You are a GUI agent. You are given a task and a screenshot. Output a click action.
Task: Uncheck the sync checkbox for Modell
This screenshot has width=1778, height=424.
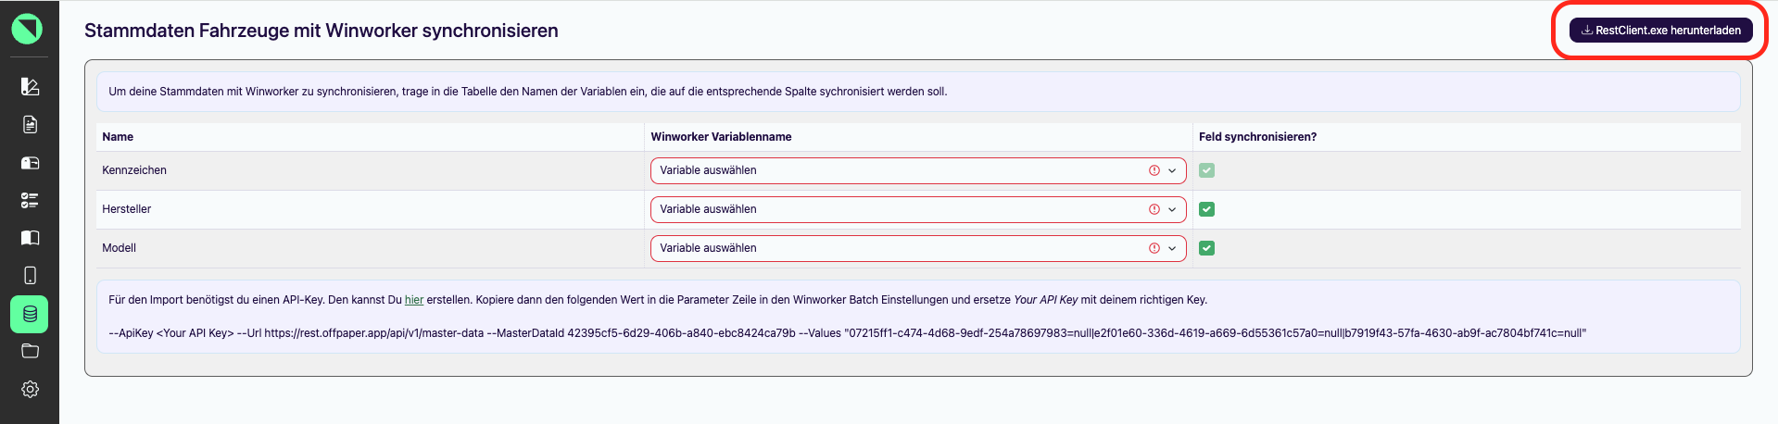point(1206,248)
